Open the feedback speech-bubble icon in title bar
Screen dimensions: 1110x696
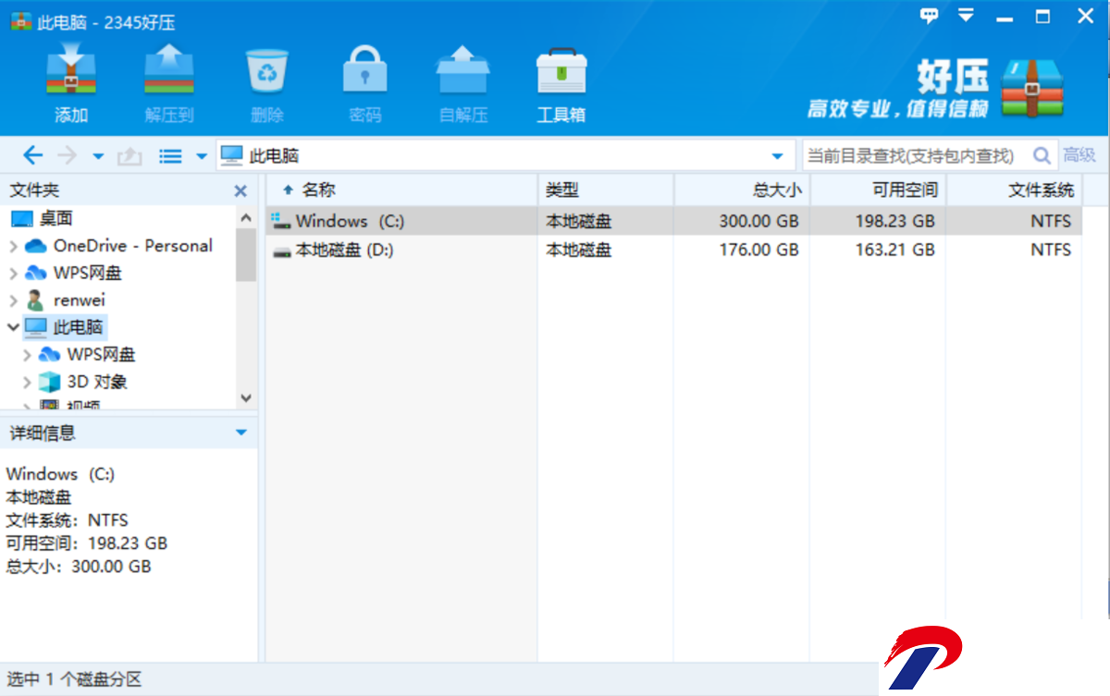click(929, 16)
